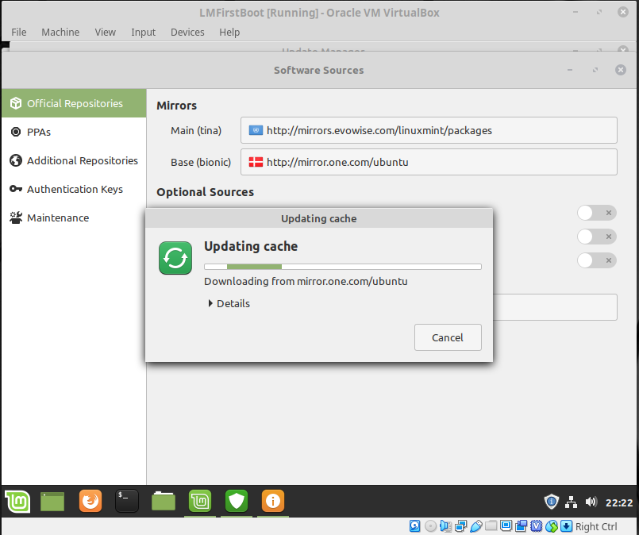Open the Machine menu
The height and width of the screenshot is (535, 639).
pyautogui.click(x=60, y=33)
